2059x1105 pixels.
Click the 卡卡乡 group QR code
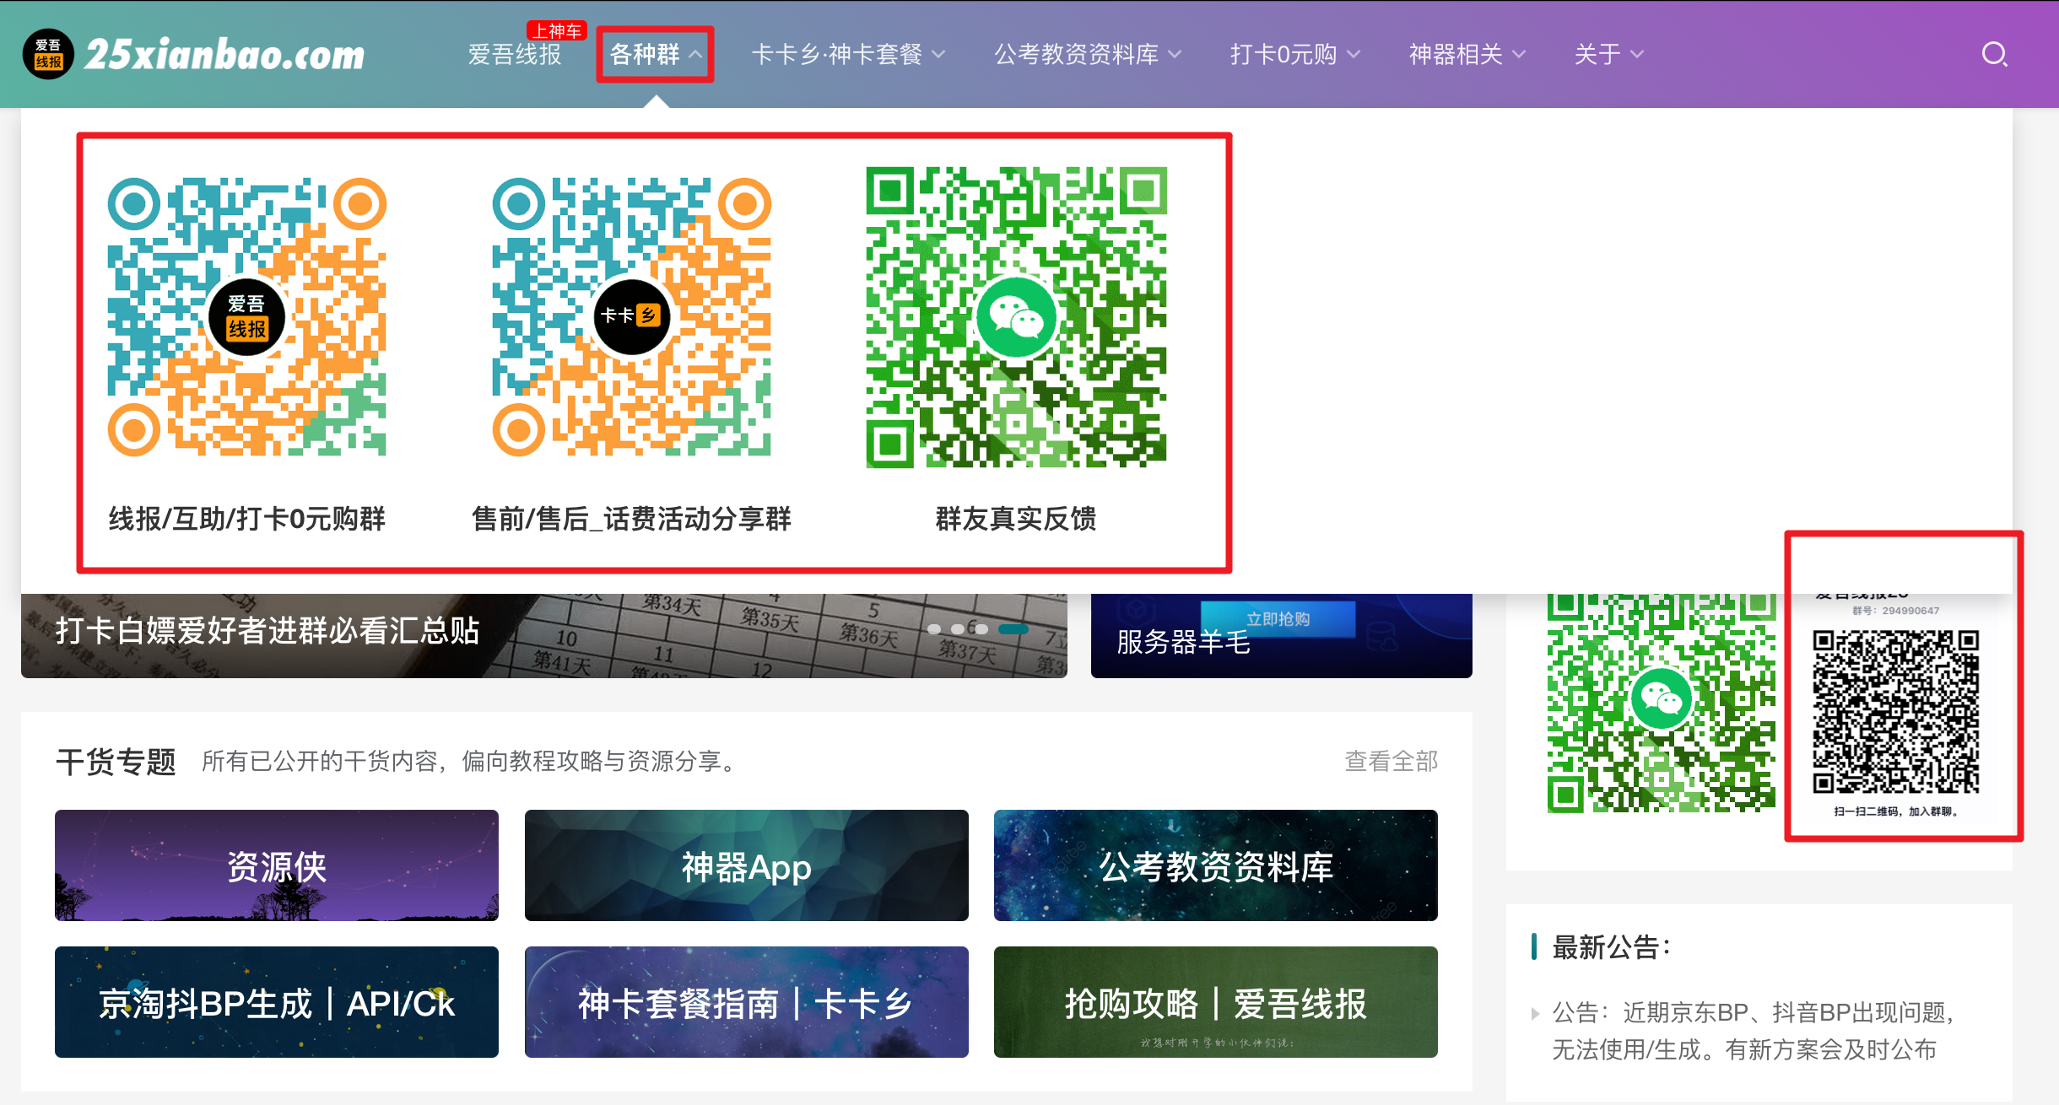click(632, 316)
